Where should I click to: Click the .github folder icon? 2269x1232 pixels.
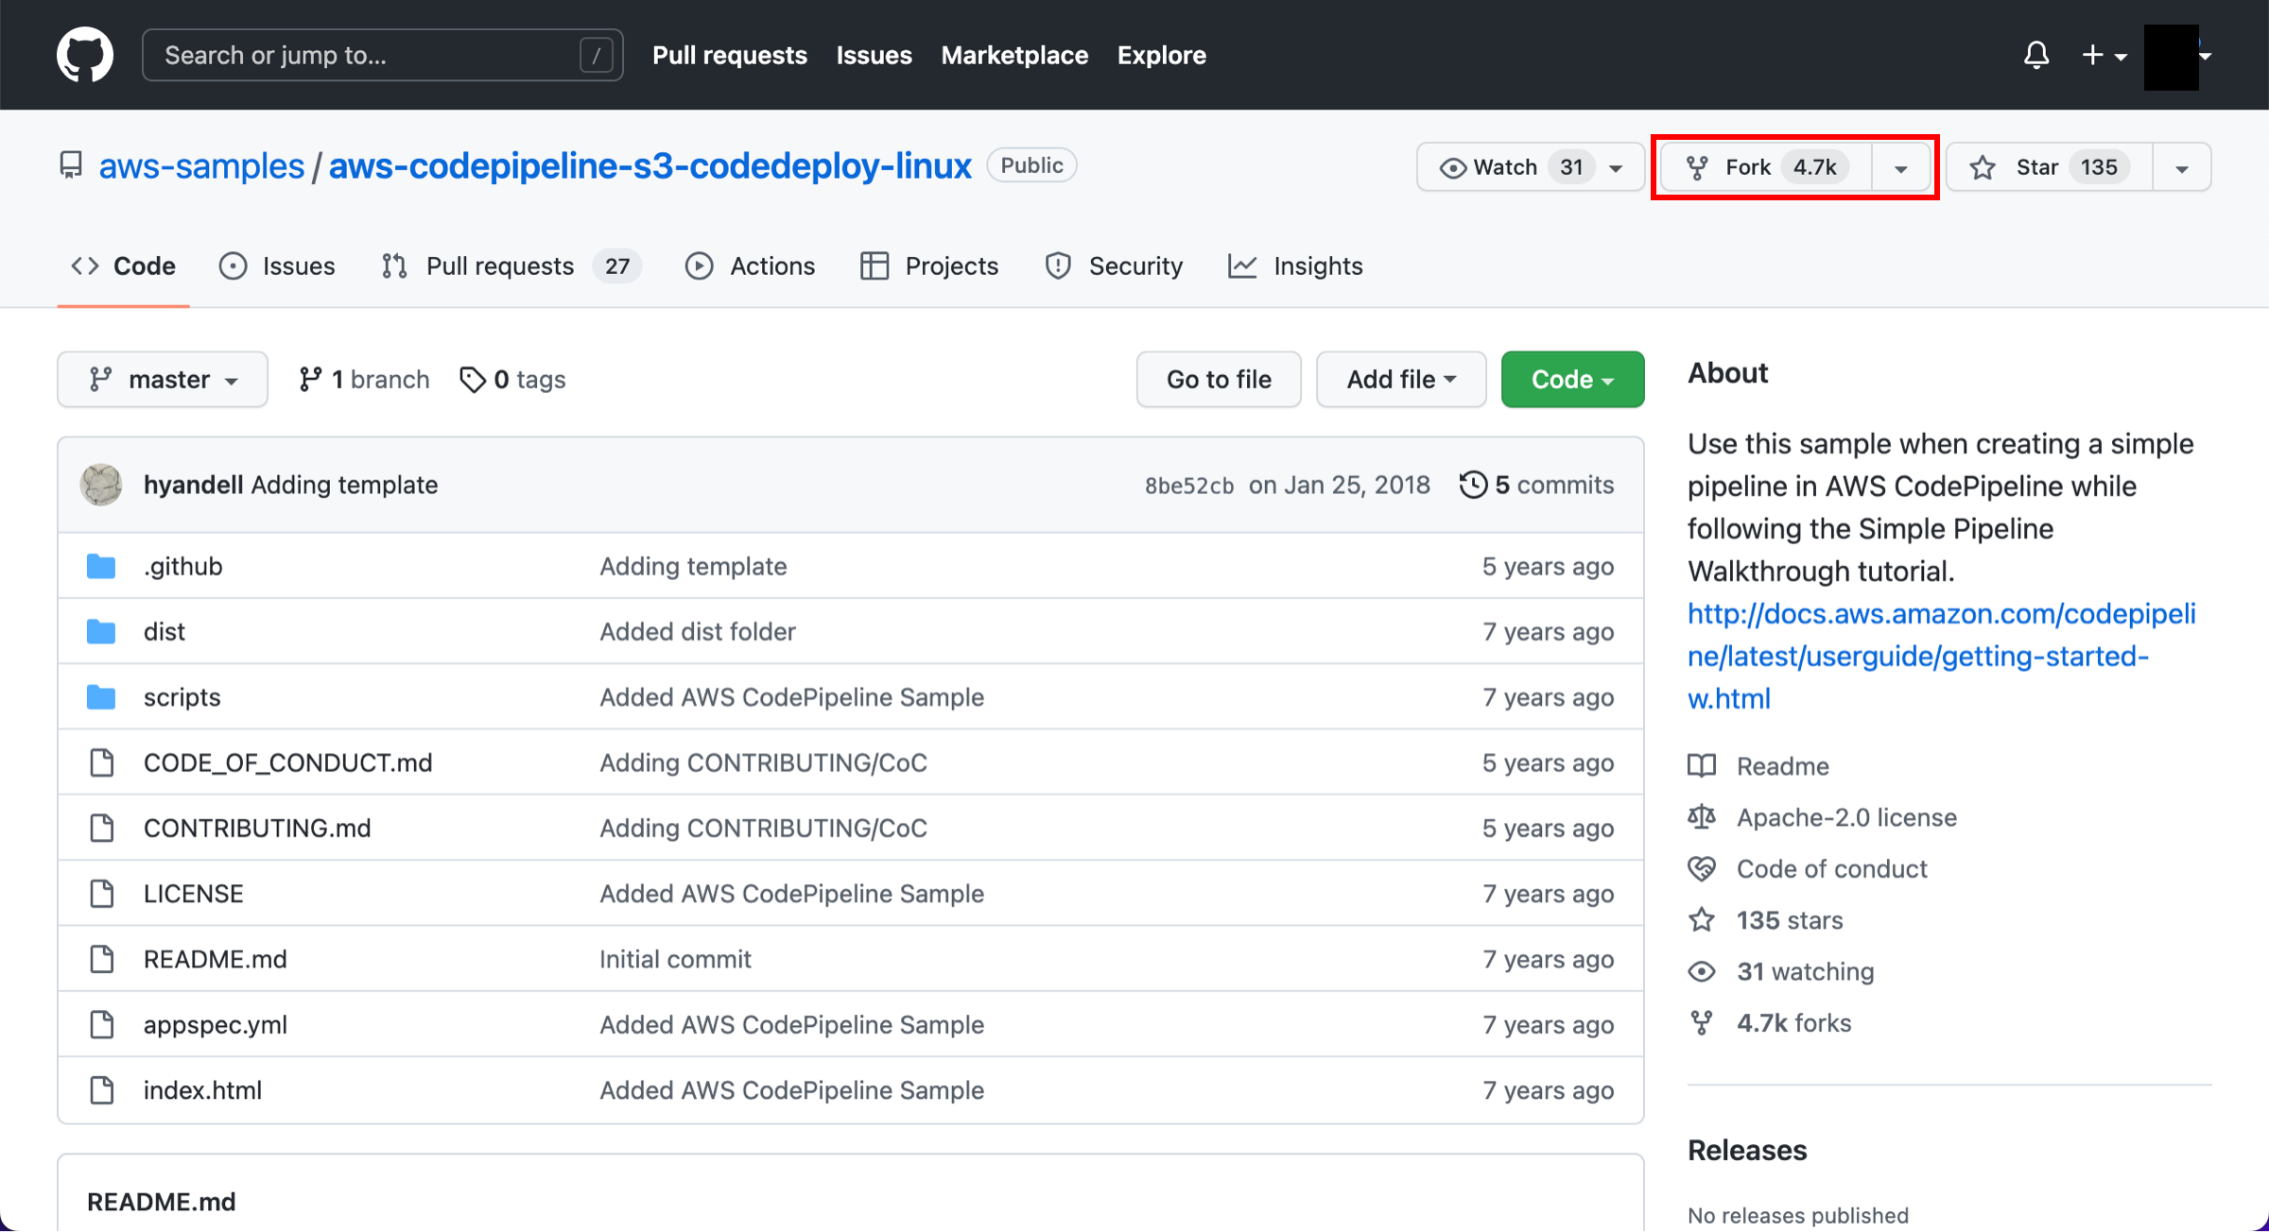coord(101,566)
